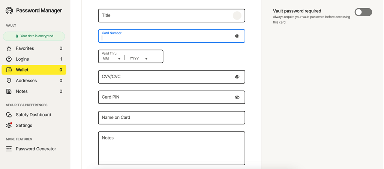This screenshot has width=384, height=169.
Task: Click the Logins count 1
Action: coord(61,59)
